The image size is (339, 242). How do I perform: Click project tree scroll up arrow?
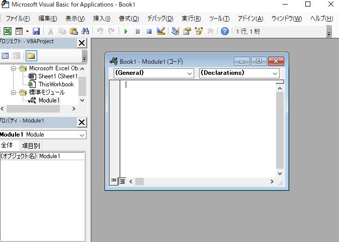tap(82, 69)
